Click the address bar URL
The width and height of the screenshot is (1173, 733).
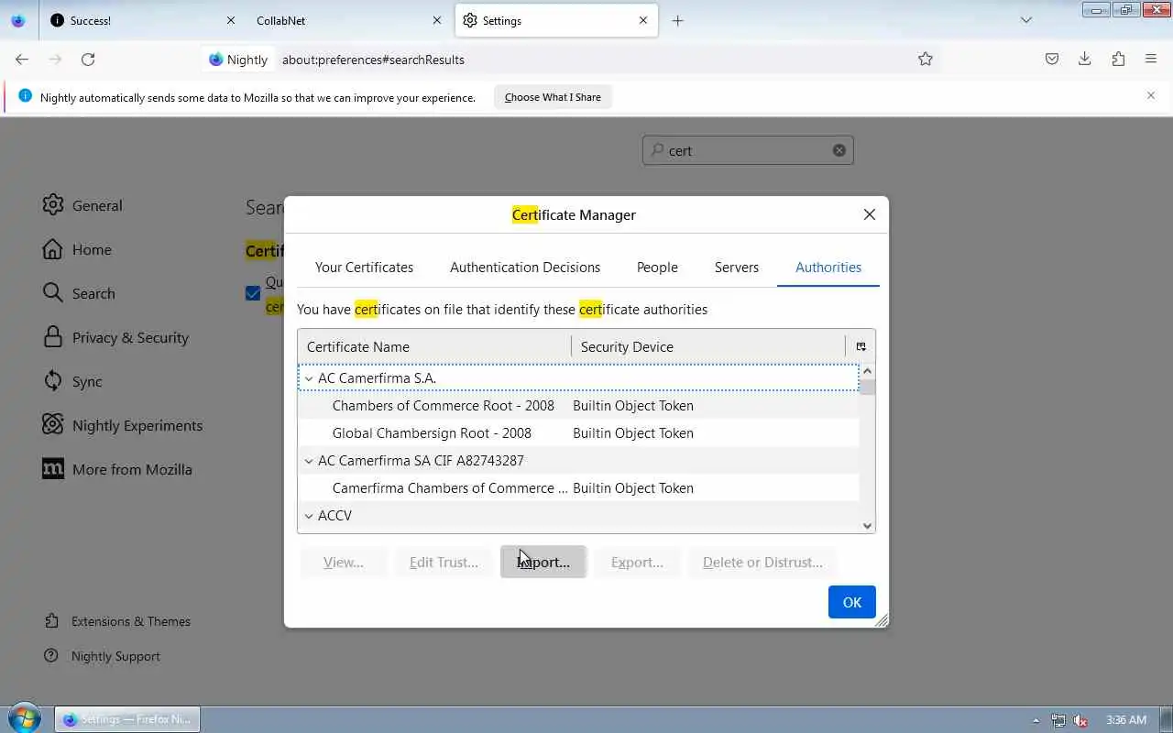(373, 60)
